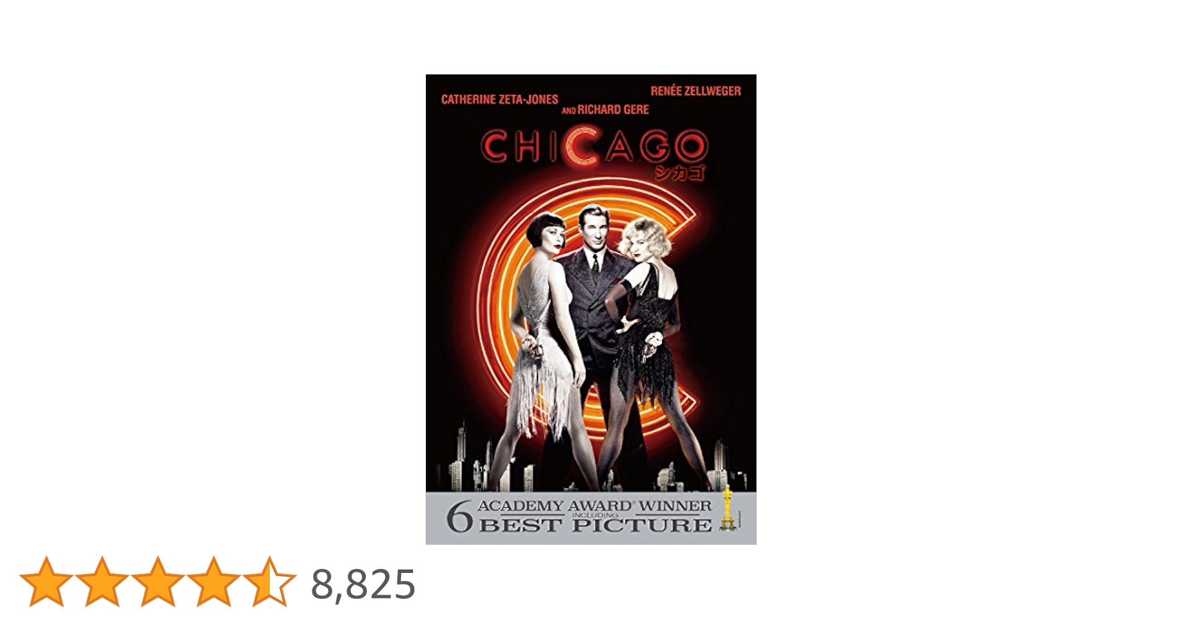Click the Best Picture text
The image size is (1184, 620).
595,526
